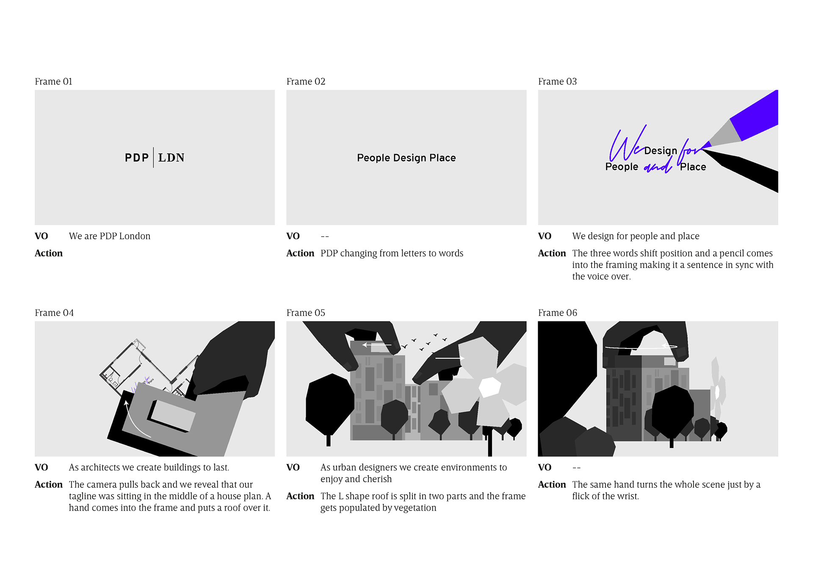This screenshot has height=575, width=813.
Task: Click action text 'PDP changing from letters to words'
Action: pyautogui.click(x=392, y=253)
